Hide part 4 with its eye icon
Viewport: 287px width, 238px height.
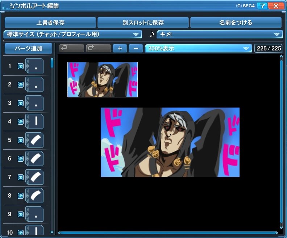pos(21,122)
